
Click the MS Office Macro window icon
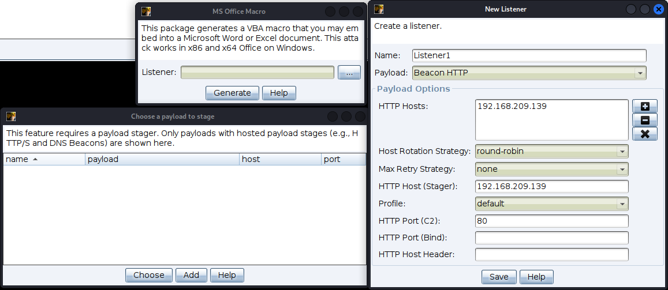146,12
